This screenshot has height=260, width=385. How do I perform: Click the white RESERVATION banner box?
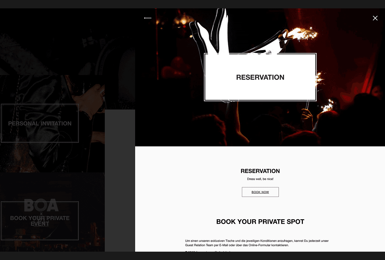click(260, 77)
